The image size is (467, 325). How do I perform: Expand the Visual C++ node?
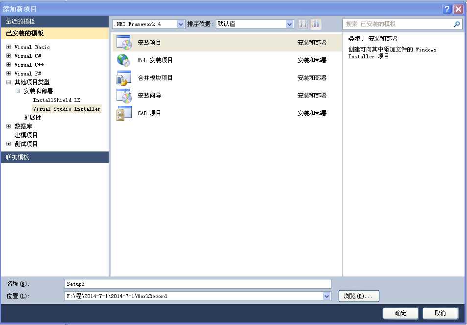[9, 64]
